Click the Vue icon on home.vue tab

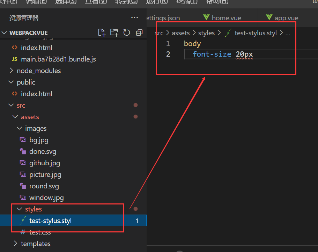click(x=206, y=17)
